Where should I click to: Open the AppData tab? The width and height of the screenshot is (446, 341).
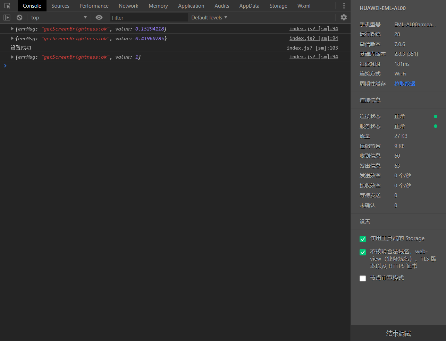[x=249, y=6]
